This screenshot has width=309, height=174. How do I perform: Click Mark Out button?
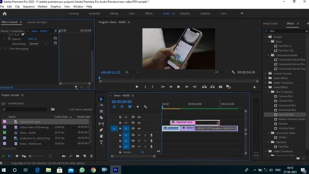click(153, 87)
